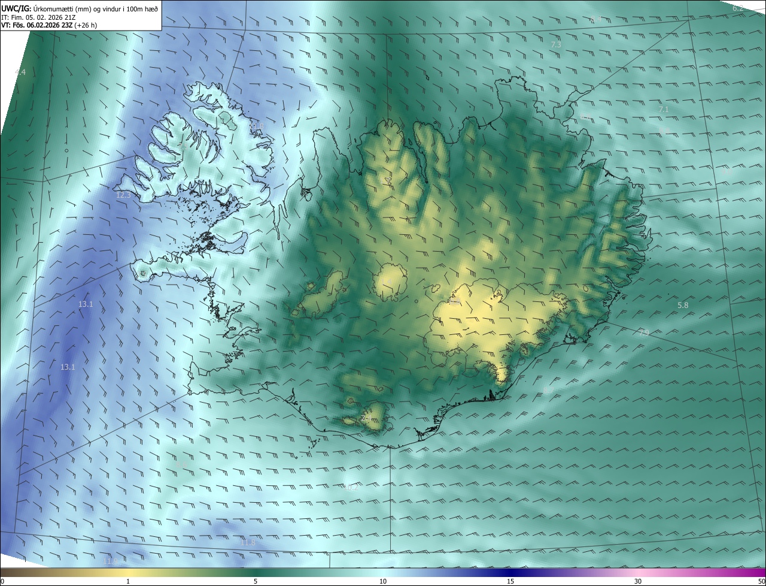Click the "0" tick on the colour scale
The width and height of the screenshot is (766, 586).
point(2,582)
